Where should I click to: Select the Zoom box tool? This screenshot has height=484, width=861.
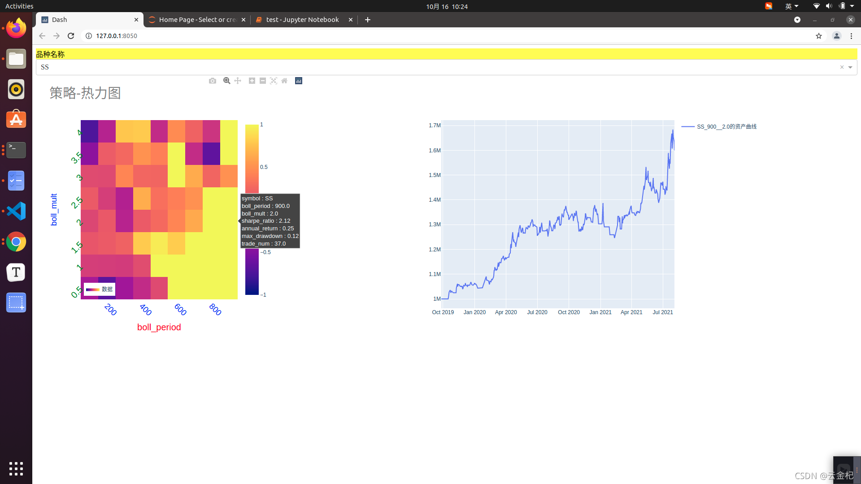(x=227, y=81)
